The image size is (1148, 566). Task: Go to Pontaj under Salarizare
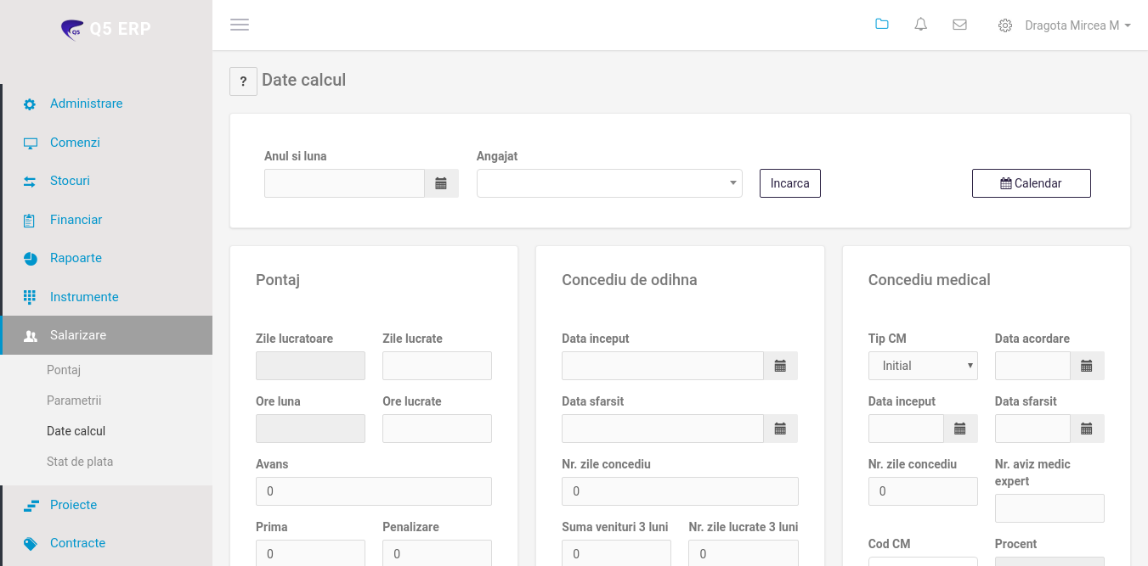[64, 370]
